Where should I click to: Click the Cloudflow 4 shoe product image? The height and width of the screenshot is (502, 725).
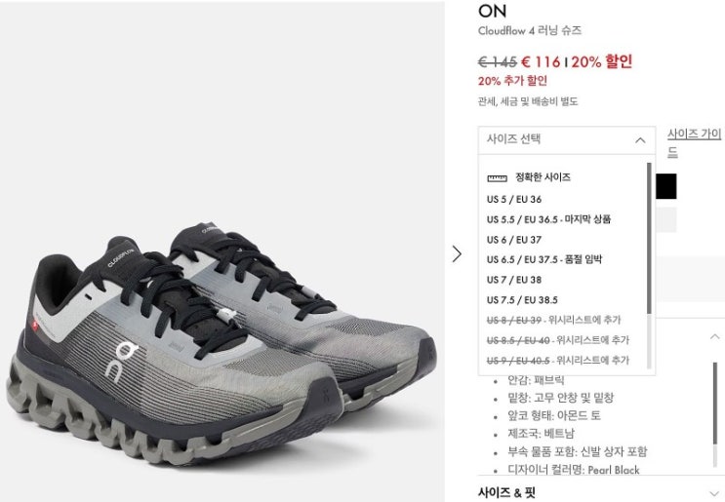click(222, 344)
